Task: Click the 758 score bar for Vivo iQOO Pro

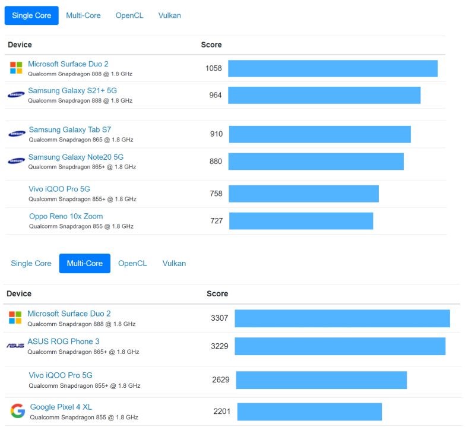Action: (x=304, y=194)
